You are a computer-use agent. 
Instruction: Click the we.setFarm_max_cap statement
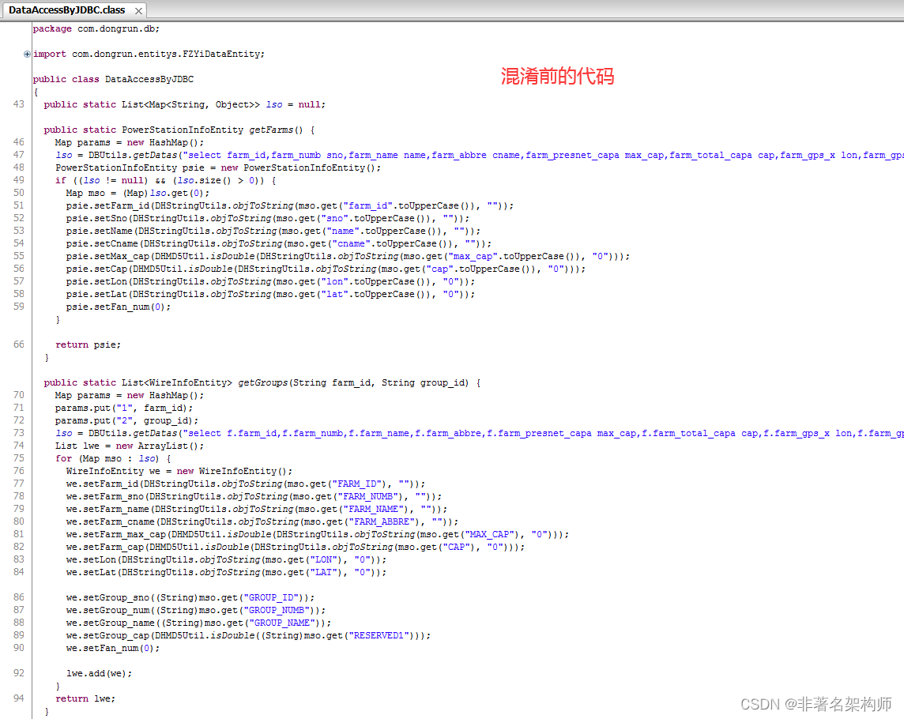pos(318,535)
